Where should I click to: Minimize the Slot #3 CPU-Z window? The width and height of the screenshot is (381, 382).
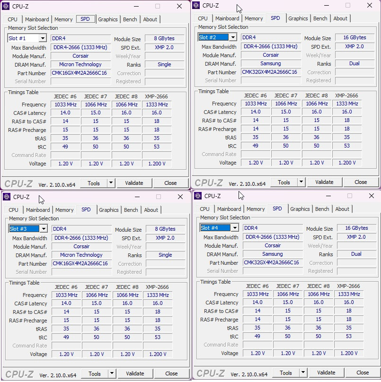click(x=137, y=197)
